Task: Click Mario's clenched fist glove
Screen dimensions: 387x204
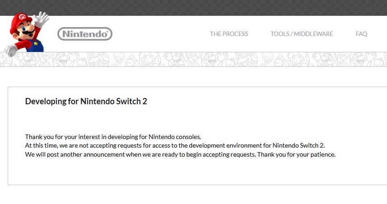Action: click(x=11, y=50)
